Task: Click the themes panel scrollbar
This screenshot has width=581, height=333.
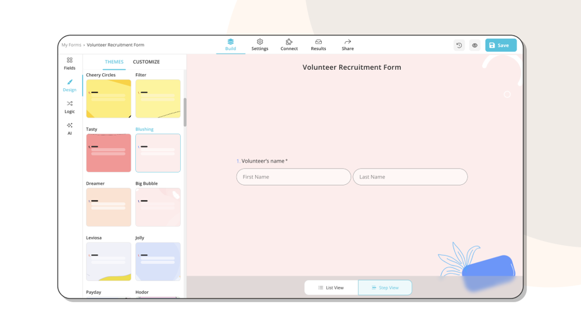Action: 185,112
